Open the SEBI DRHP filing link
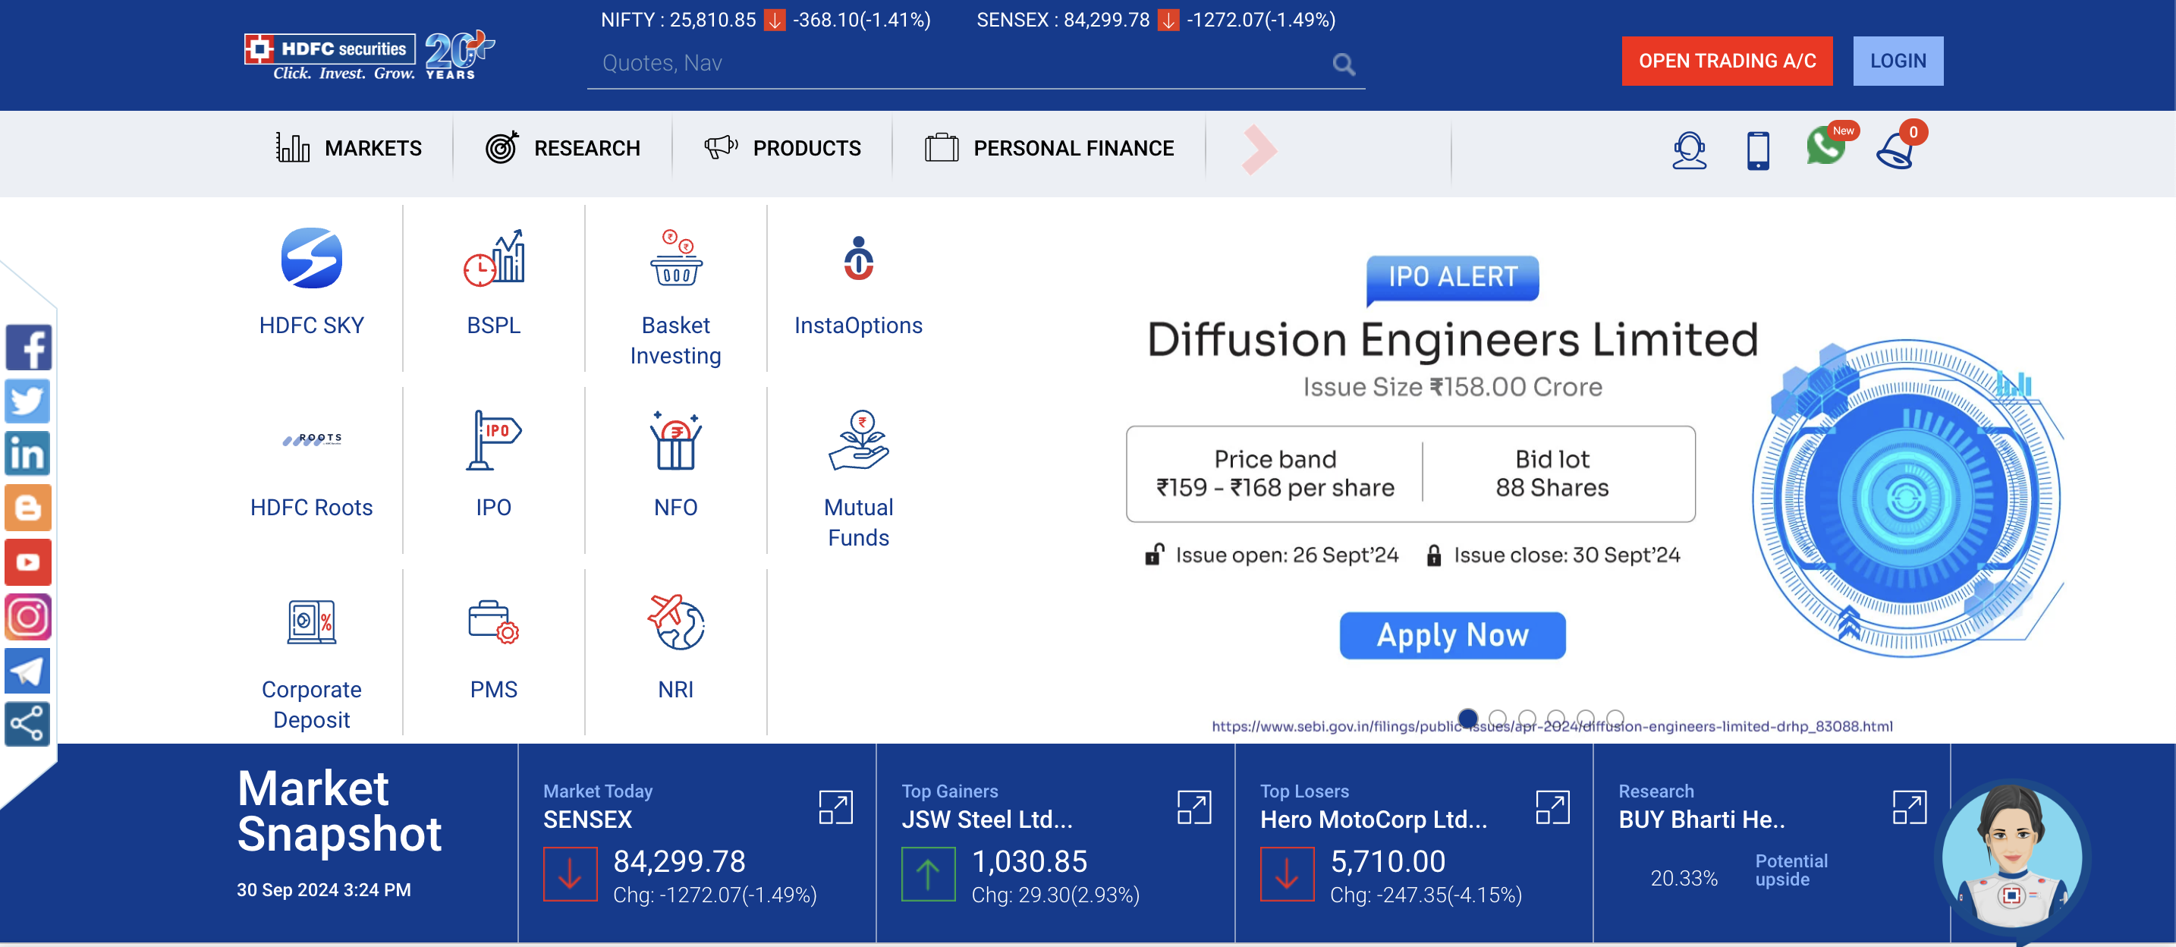The width and height of the screenshot is (2176, 947). coord(1552,726)
